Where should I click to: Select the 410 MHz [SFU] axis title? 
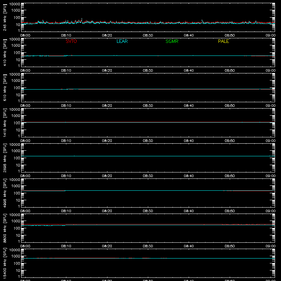5,52
